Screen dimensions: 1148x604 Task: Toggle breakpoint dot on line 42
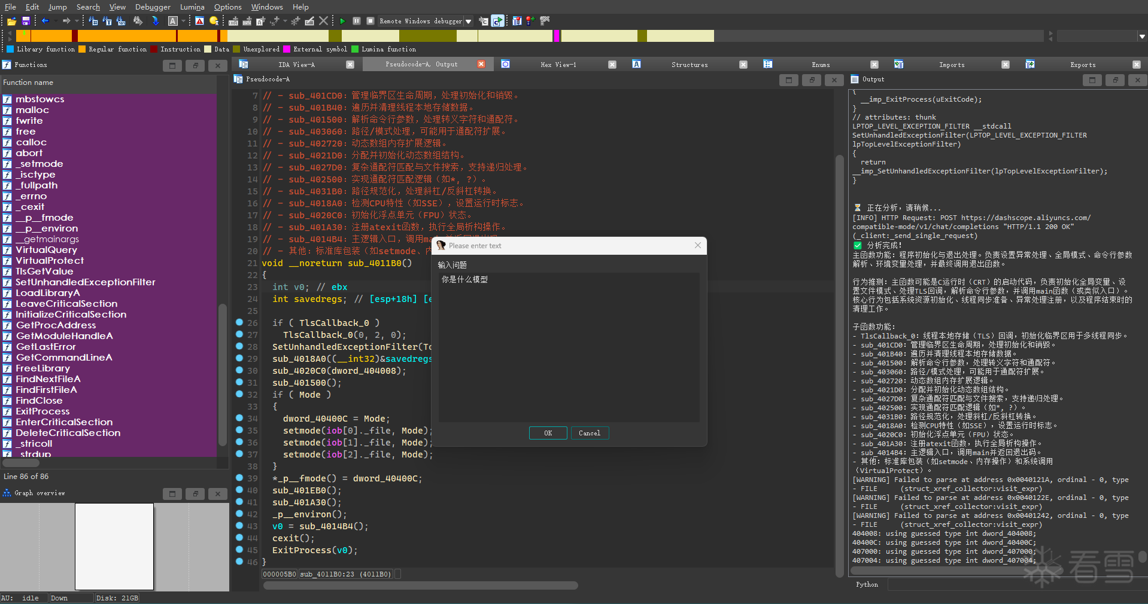(x=239, y=514)
